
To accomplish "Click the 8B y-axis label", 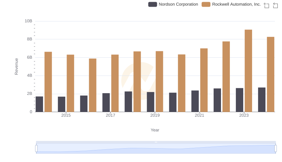I will tap(30, 39).
